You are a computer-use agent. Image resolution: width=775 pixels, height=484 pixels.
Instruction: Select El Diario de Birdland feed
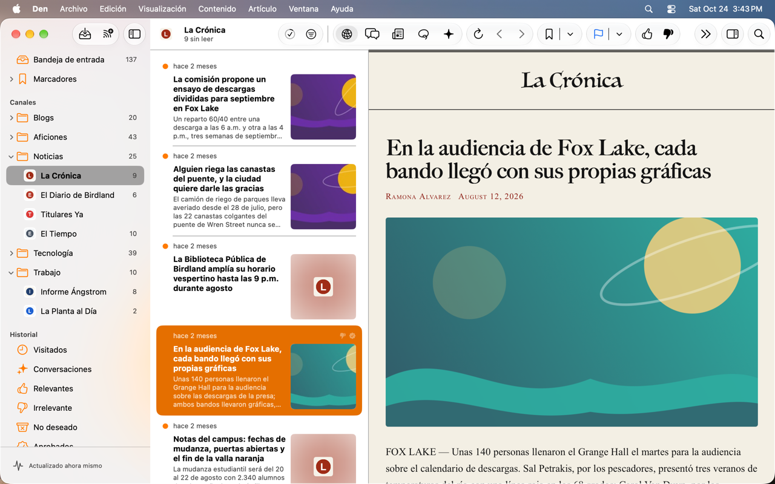75,195
